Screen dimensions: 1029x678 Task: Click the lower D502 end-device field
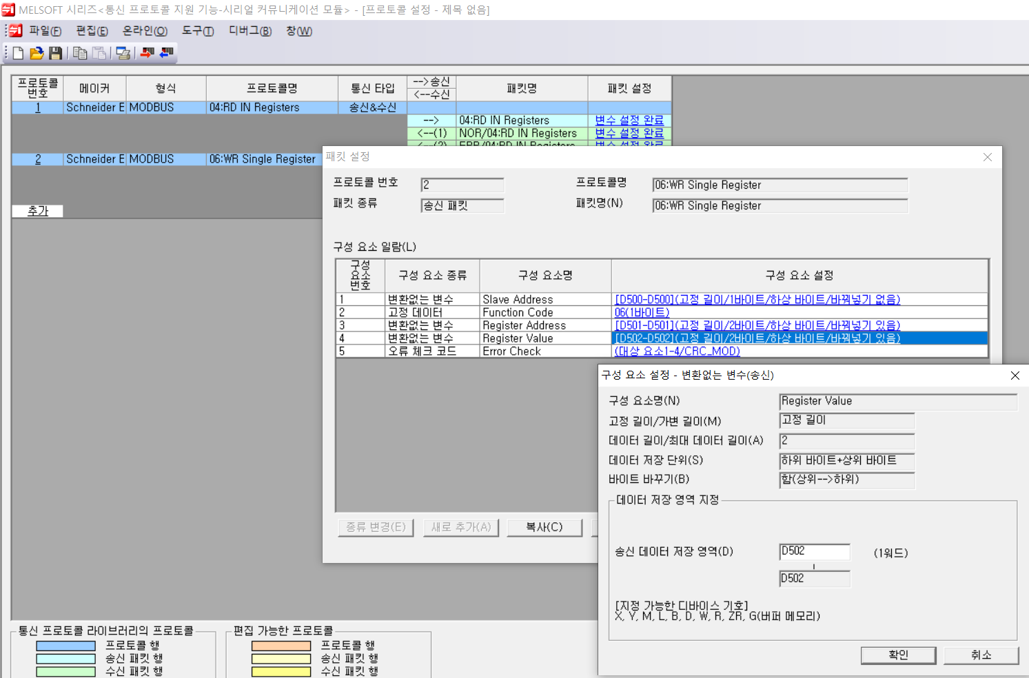[815, 579]
